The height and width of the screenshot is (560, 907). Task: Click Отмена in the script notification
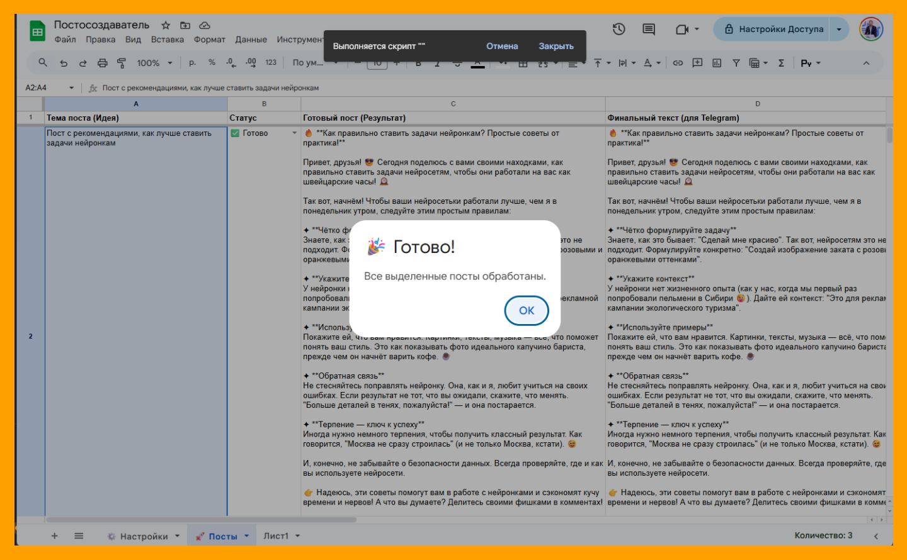(501, 46)
